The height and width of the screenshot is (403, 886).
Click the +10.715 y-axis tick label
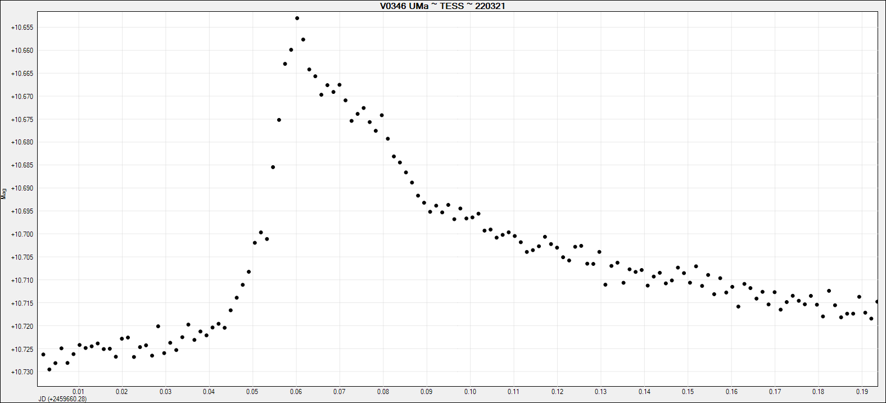(22, 304)
